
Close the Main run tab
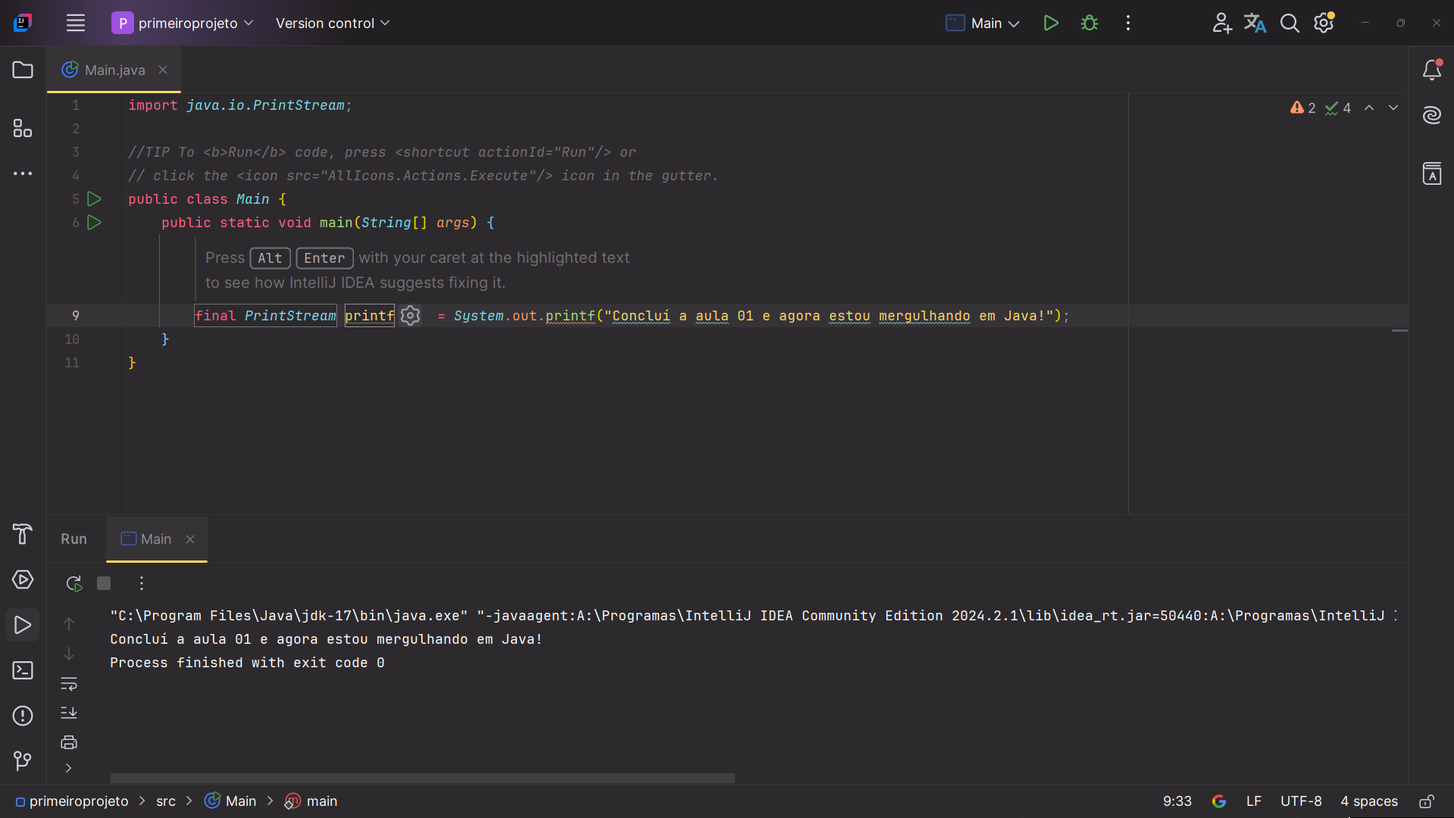(x=190, y=539)
